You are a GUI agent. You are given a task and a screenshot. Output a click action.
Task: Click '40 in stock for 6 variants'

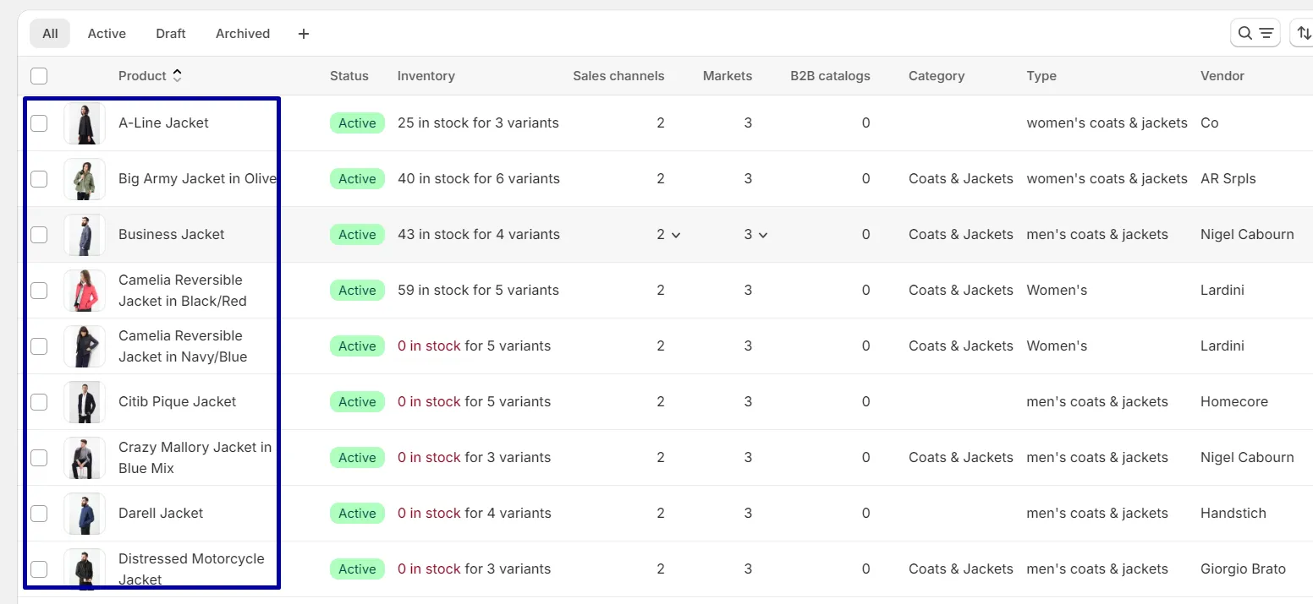(479, 179)
